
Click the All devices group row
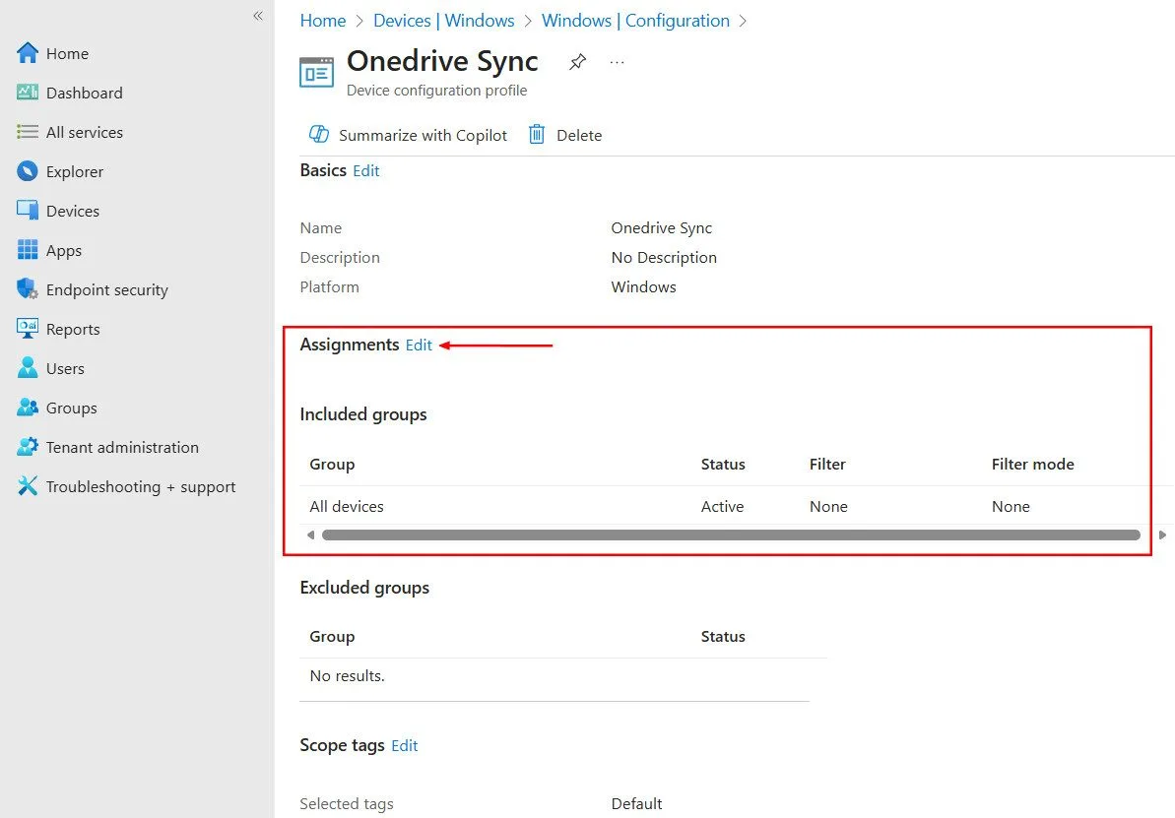[x=724, y=506]
